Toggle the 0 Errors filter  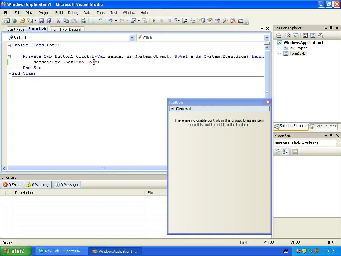point(12,185)
